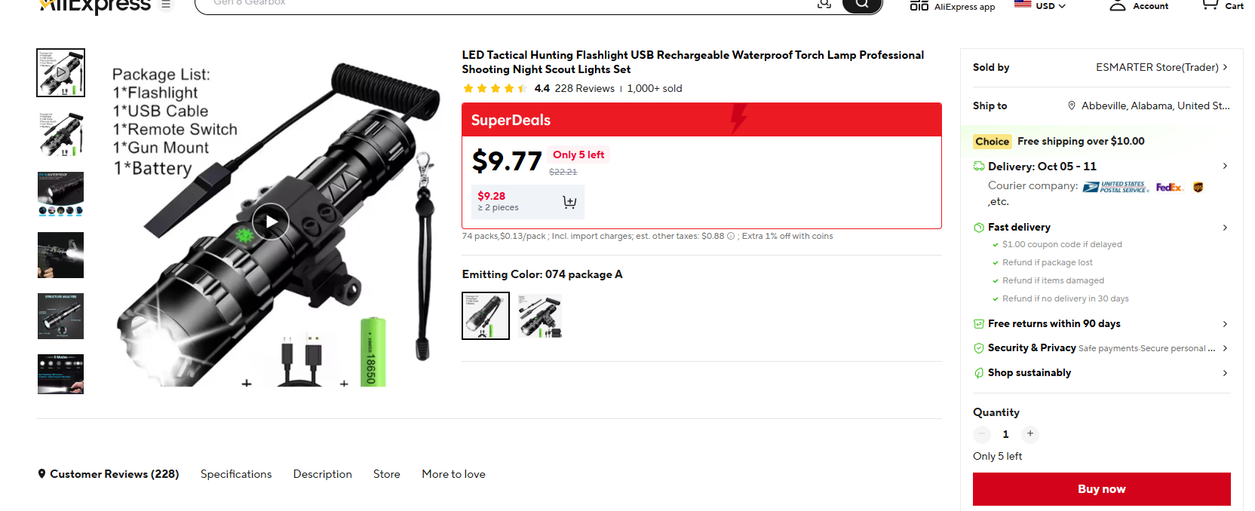This screenshot has width=1255, height=511.
Task: Switch to the Description tab
Action: click(323, 474)
